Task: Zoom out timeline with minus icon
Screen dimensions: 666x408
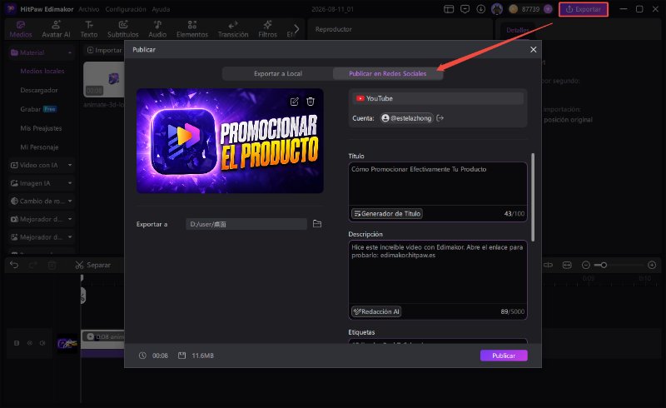Action: (x=586, y=265)
